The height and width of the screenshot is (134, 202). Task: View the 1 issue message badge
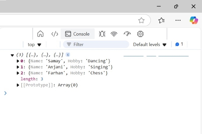coord(179,44)
